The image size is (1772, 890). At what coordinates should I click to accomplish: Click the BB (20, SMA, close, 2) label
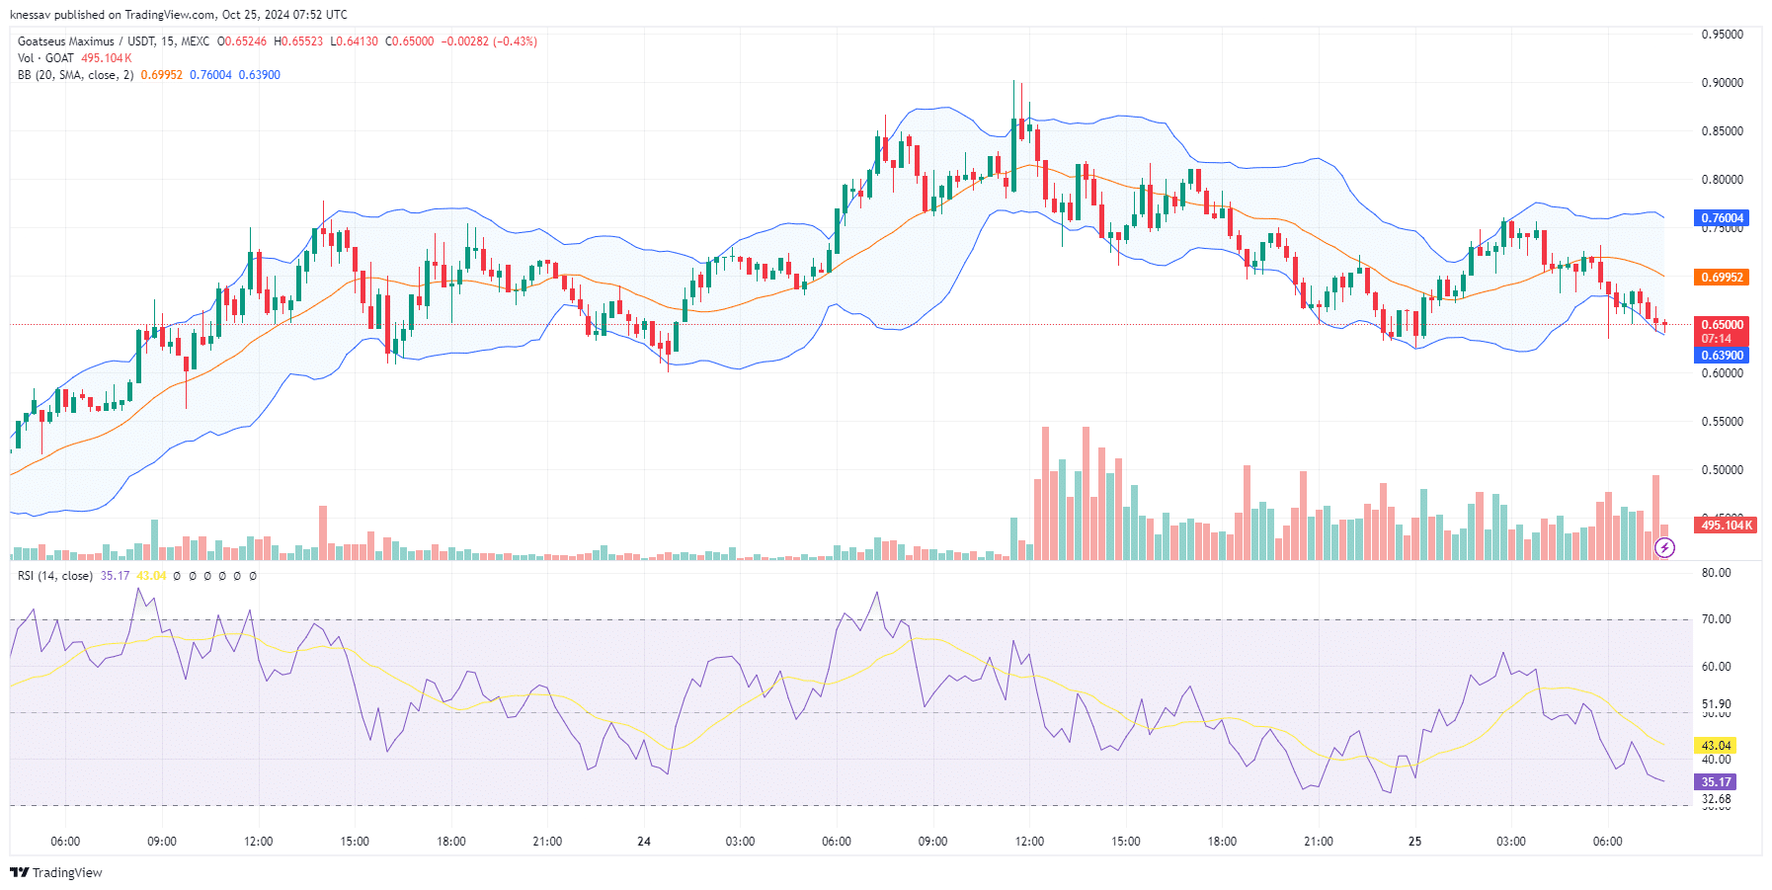[75, 75]
